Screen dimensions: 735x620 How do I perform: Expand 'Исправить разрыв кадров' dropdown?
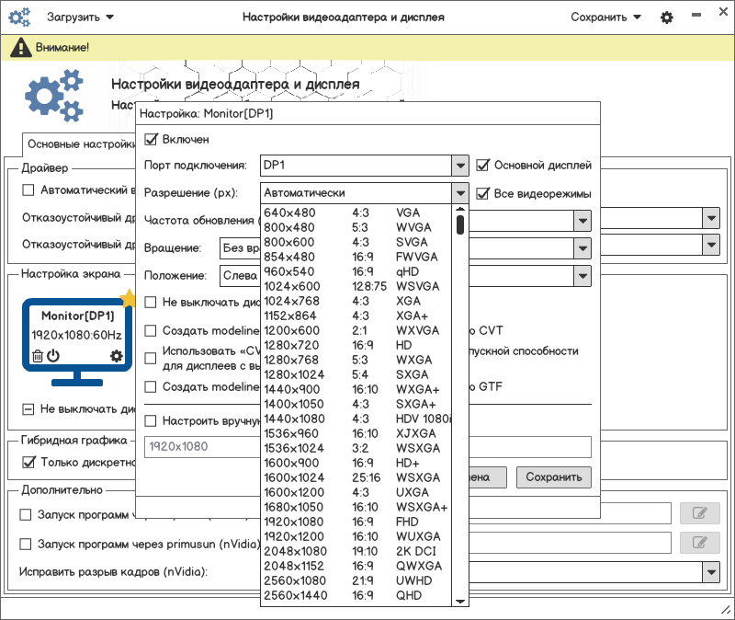711,572
